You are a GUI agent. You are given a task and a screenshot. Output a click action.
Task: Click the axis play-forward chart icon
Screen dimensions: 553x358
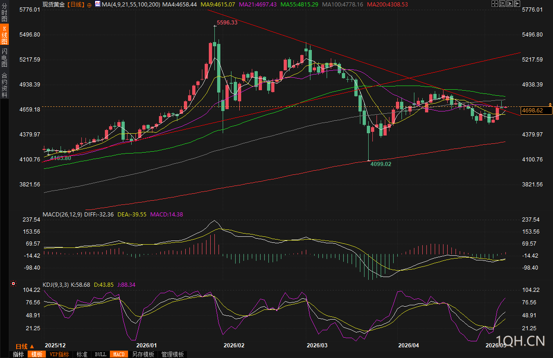pyautogui.click(x=510, y=4)
